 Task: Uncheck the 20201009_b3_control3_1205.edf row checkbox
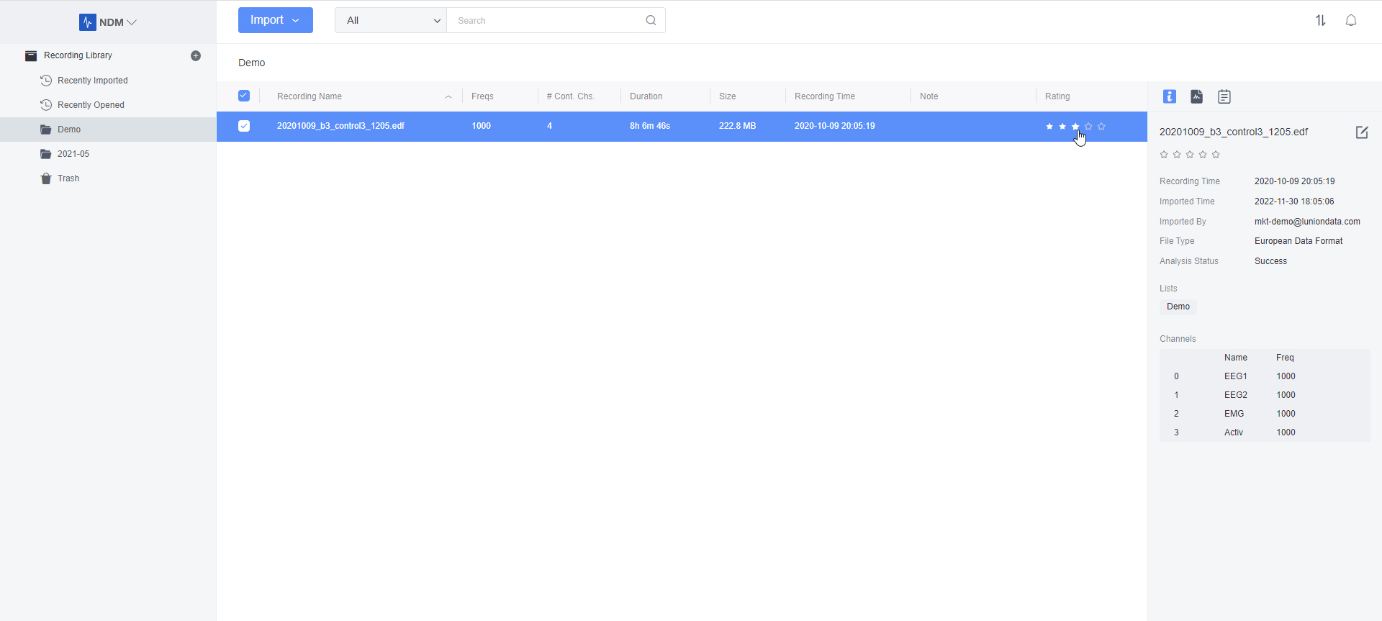click(x=244, y=126)
